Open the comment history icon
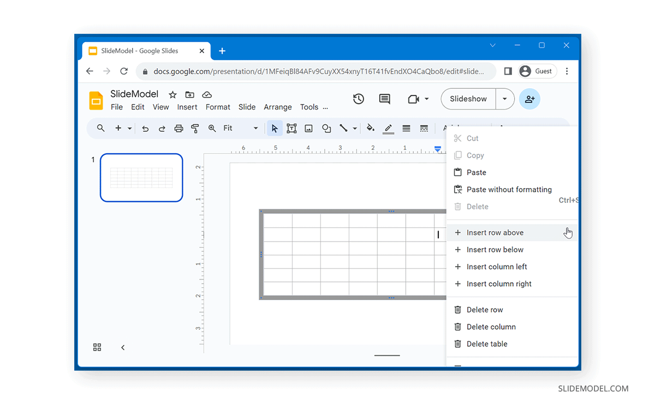Image resolution: width=655 pixels, height=405 pixels. [x=384, y=99]
